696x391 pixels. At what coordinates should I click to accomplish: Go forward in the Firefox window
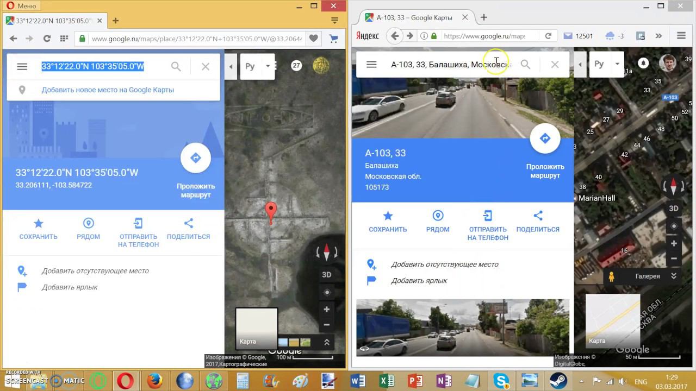point(410,36)
